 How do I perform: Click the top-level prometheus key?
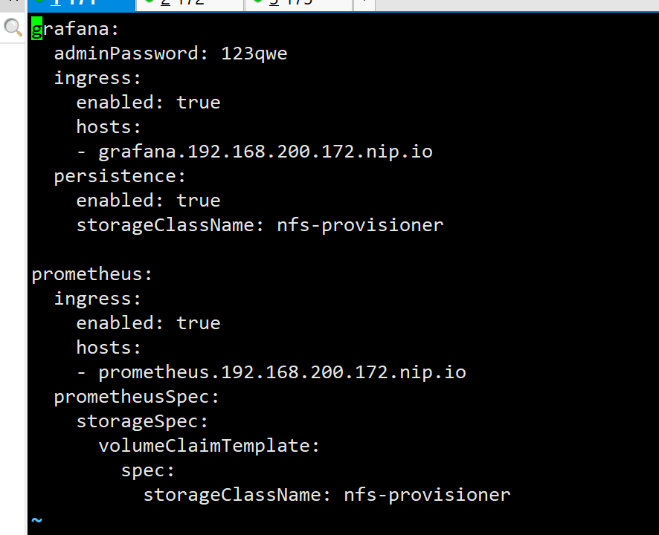coord(91,275)
